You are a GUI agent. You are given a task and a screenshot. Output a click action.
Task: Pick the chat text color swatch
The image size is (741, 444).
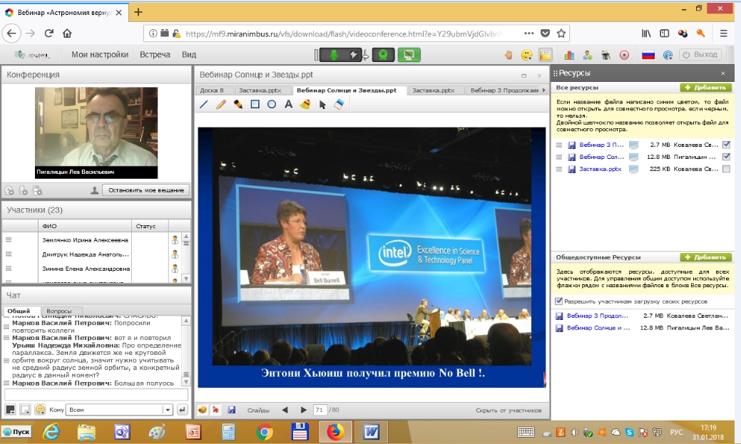tap(11, 410)
